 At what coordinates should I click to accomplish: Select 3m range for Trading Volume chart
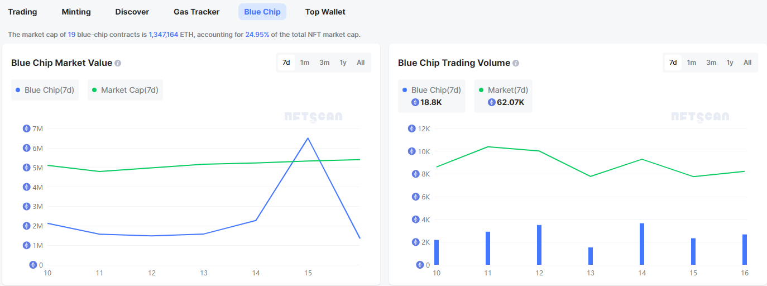[x=711, y=63]
